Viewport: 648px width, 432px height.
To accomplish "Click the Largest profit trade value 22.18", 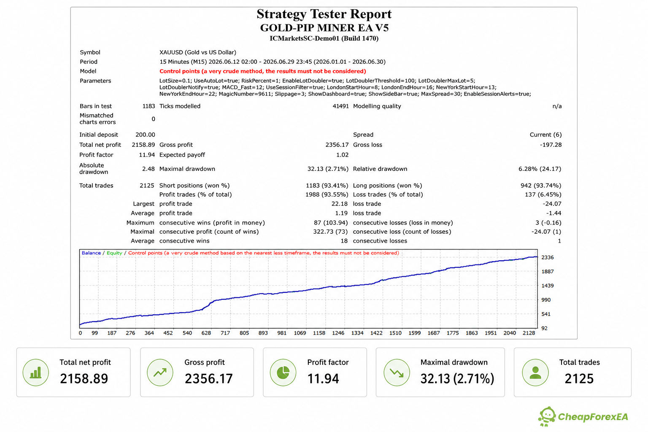I will click(340, 204).
